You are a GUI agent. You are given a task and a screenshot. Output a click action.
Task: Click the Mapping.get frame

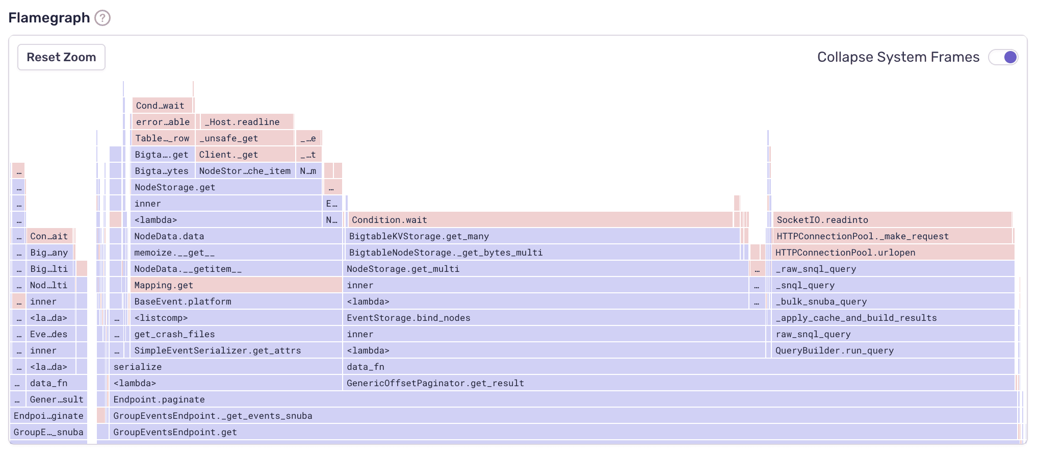pyautogui.click(x=236, y=285)
